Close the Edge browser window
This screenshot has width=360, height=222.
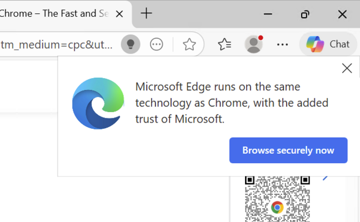pyautogui.click(x=341, y=14)
